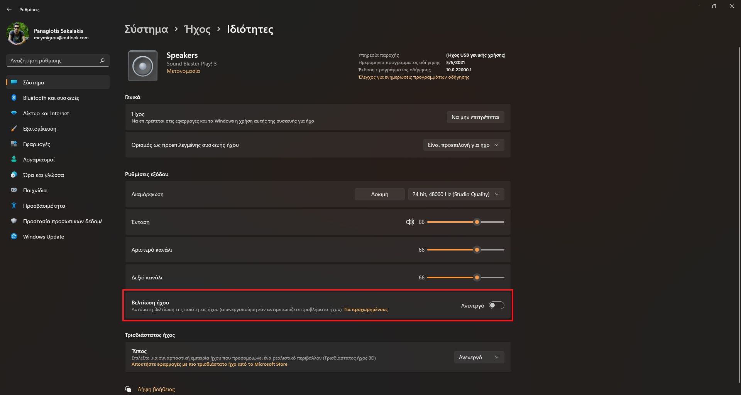
Task: Click the Bluetooth και συσκευές icon
Action: (14, 98)
